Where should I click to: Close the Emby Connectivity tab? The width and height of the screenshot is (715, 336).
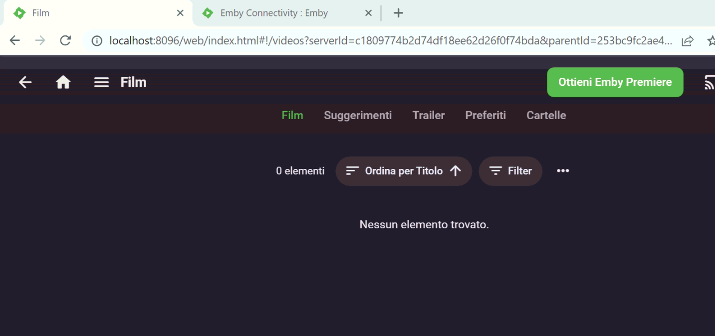coord(368,13)
